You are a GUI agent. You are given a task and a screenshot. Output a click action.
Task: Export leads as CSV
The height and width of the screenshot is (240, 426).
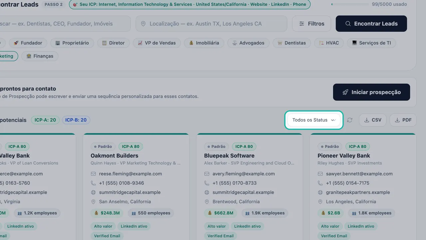pyautogui.click(x=373, y=120)
